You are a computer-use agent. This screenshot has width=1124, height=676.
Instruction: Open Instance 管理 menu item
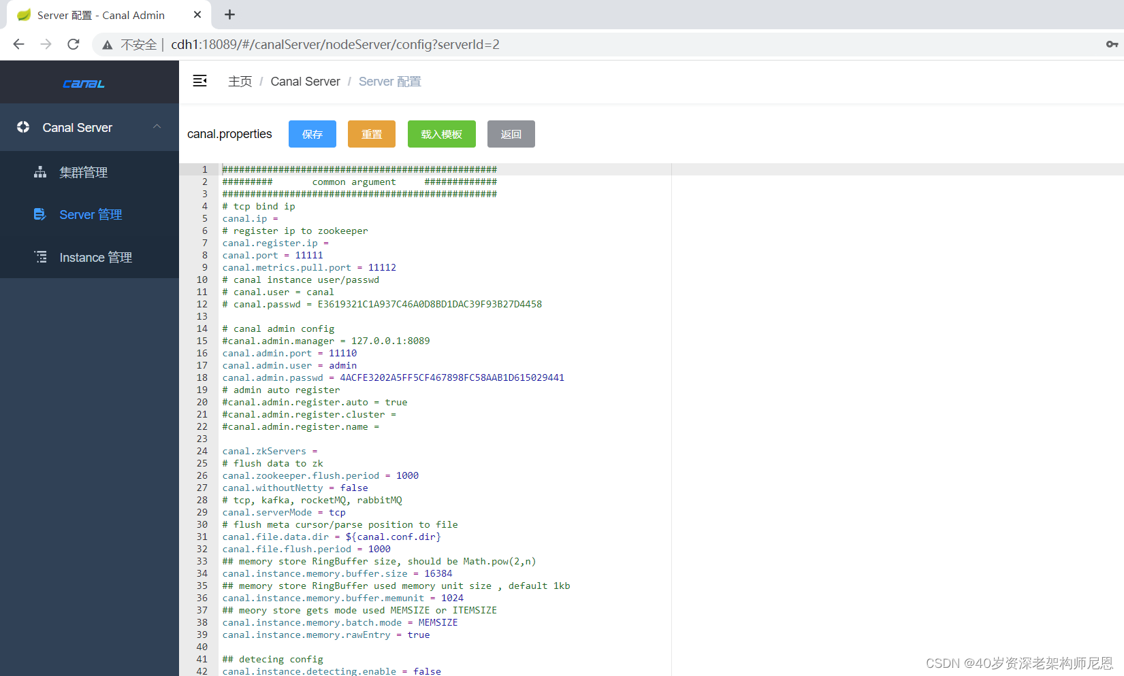[89, 257]
